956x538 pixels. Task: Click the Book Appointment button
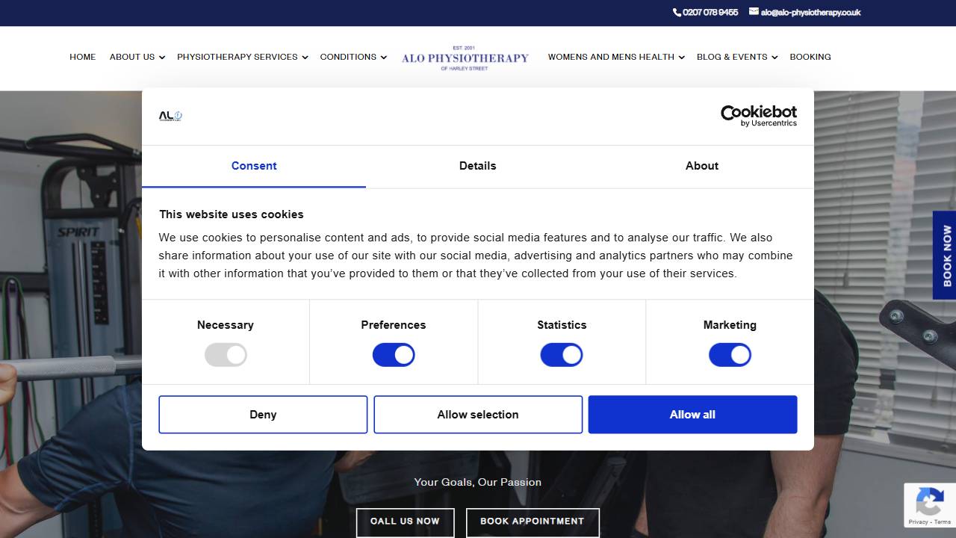[533, 522]
